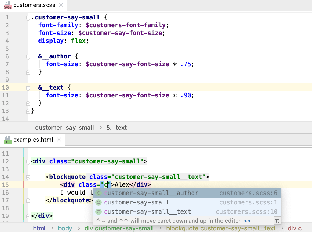312x232 pixels.
Task: Click div.customer-say-small breadcrumb
Action: (119, 228)
